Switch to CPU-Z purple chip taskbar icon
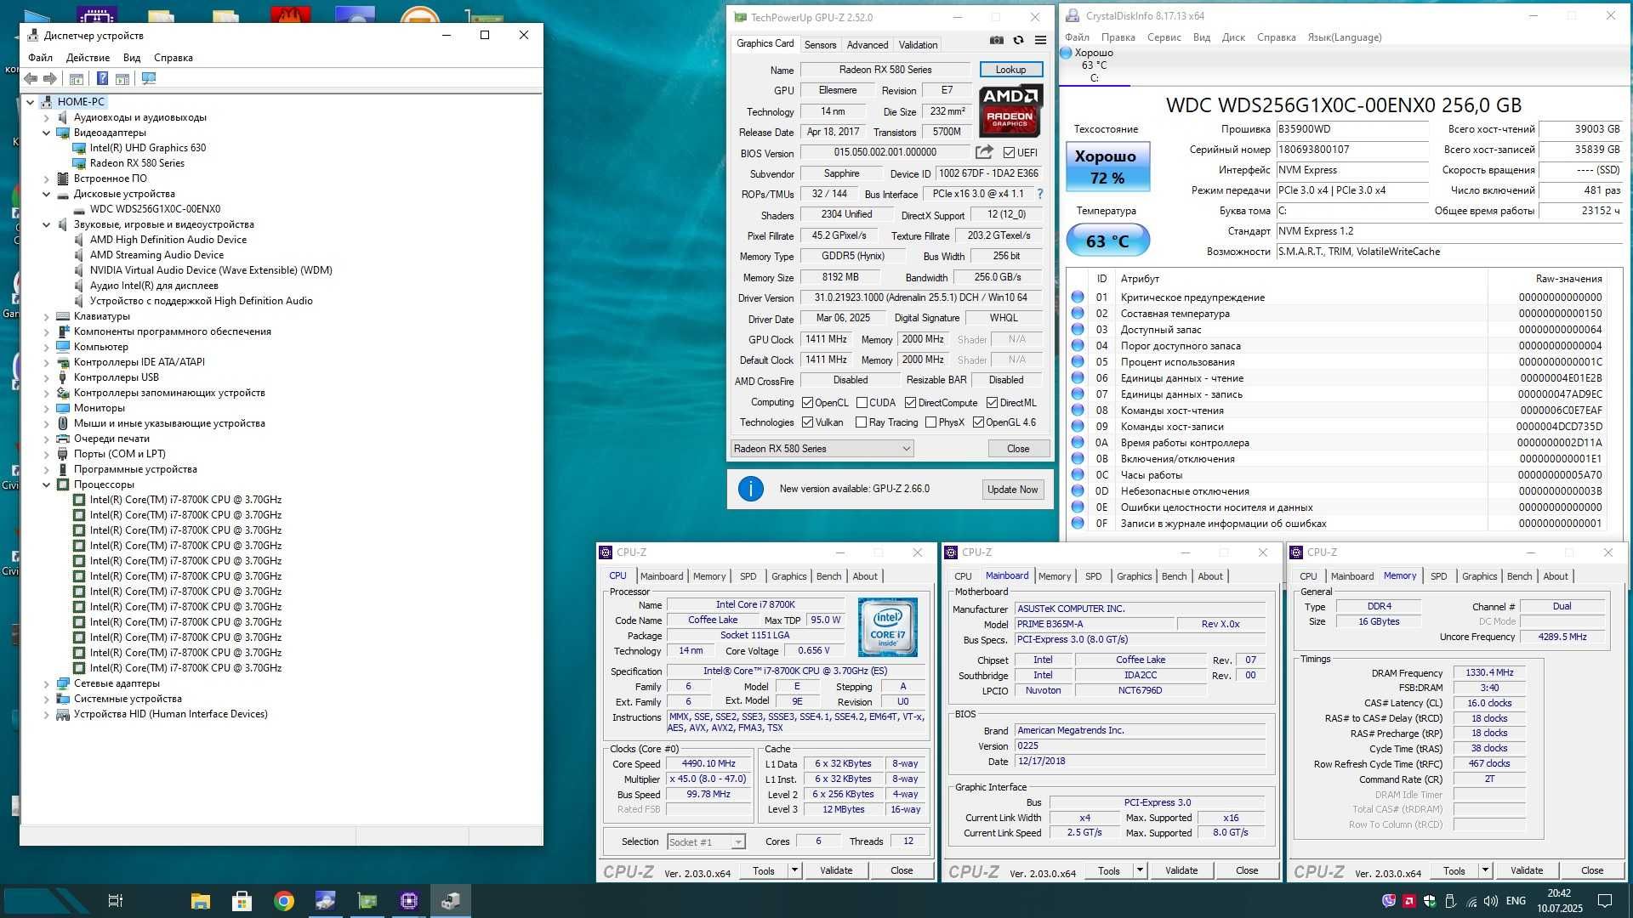This screenshot has height=918, width=1633. 409,901
